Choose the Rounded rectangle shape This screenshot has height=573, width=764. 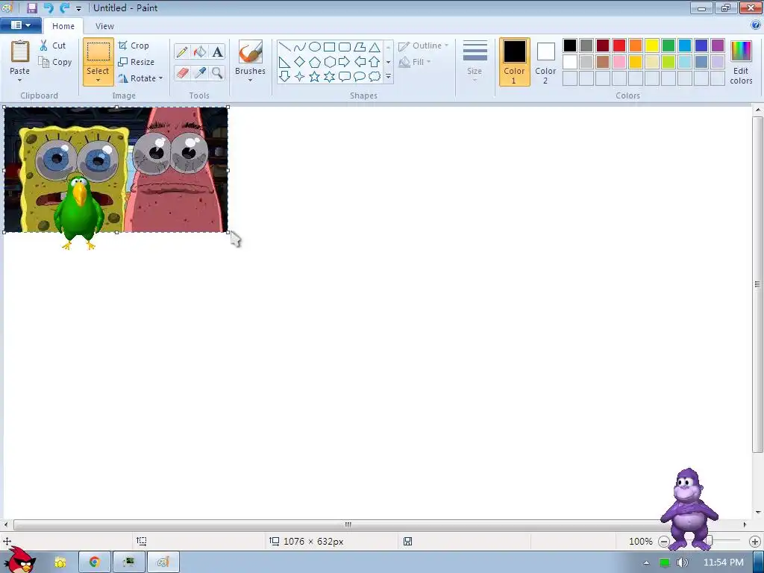(x=345, y=47)
